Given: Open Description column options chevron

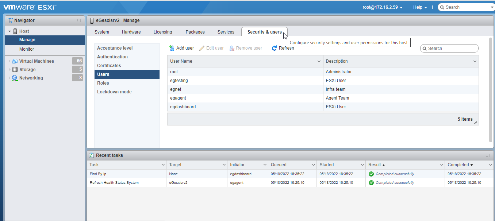Looking at the screenshot, I should pyautogui.click(x=475, y=61).
